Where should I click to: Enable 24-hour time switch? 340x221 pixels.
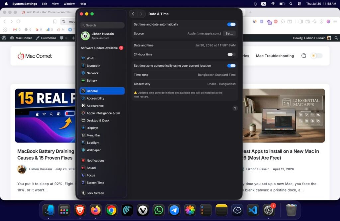pyautogui.click(x=231, y=54)
